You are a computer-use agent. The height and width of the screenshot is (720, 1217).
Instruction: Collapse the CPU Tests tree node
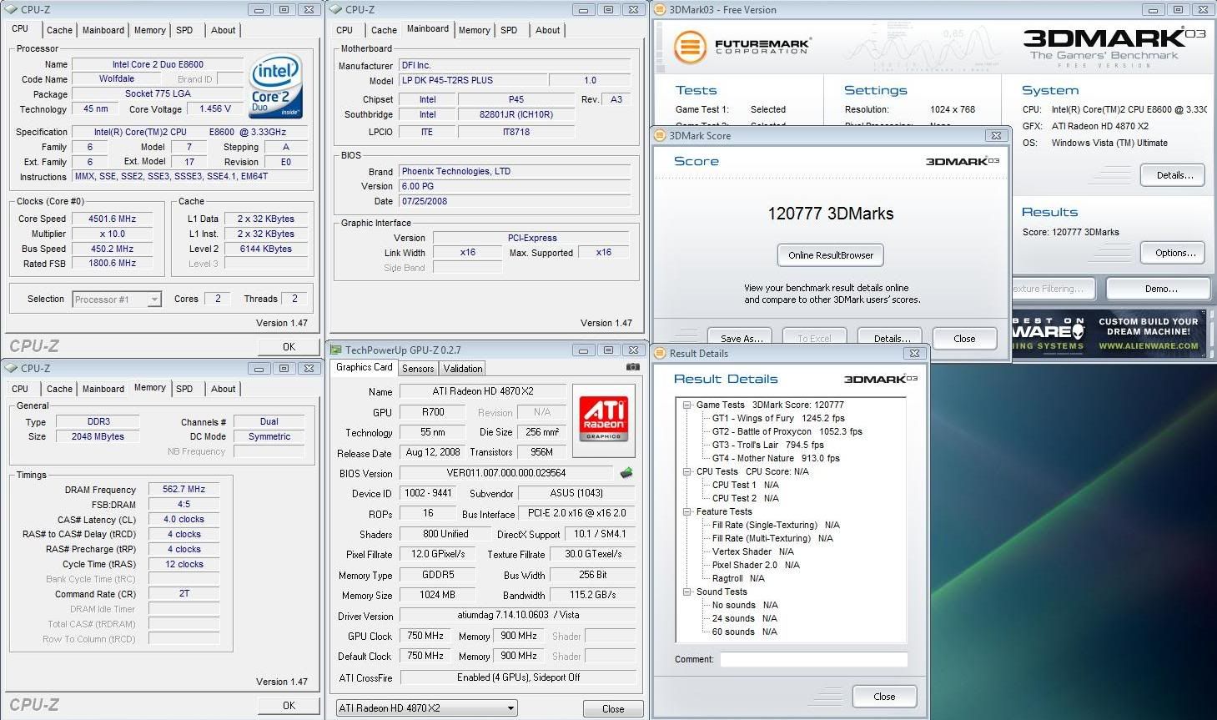coord(687,471)
